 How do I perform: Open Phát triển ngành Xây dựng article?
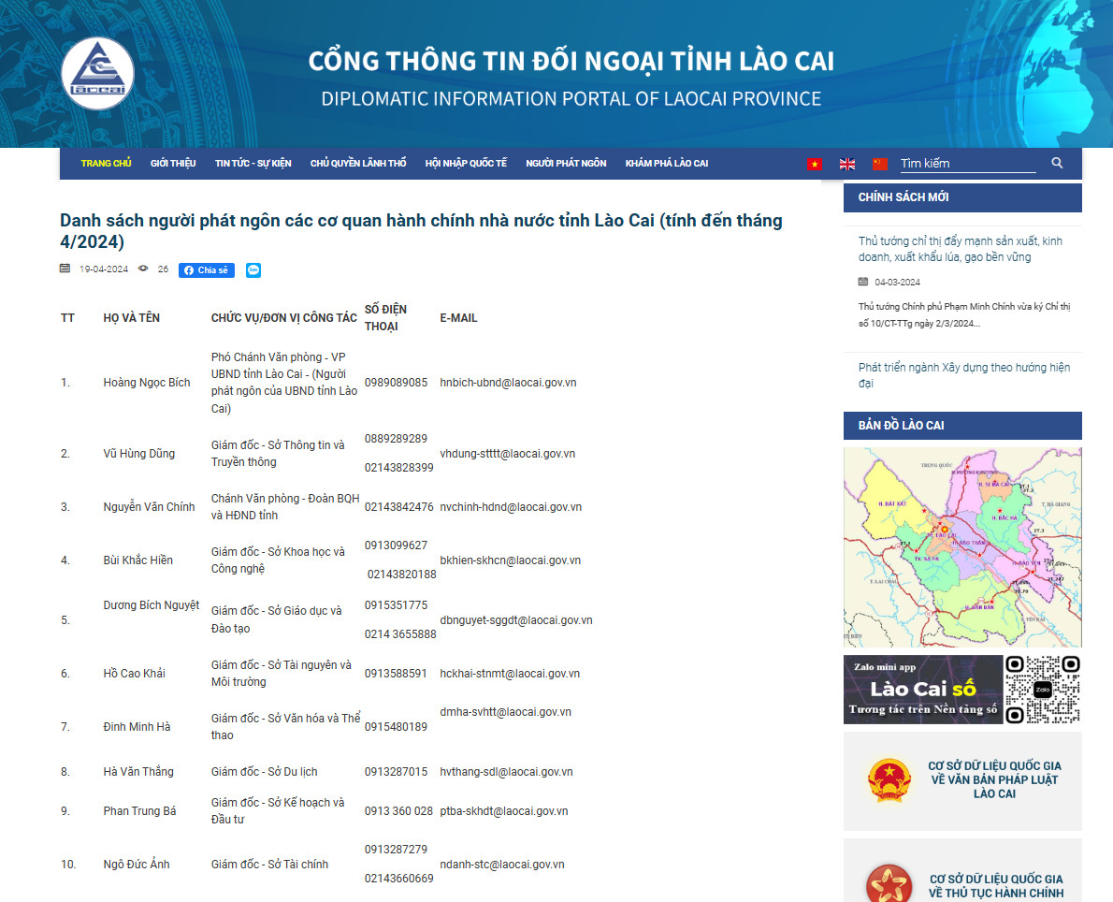(963, 375)
